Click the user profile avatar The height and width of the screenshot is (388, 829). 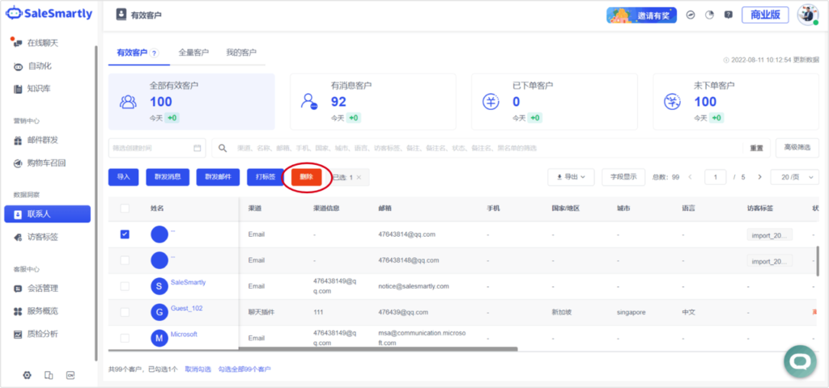click(807, 15)
